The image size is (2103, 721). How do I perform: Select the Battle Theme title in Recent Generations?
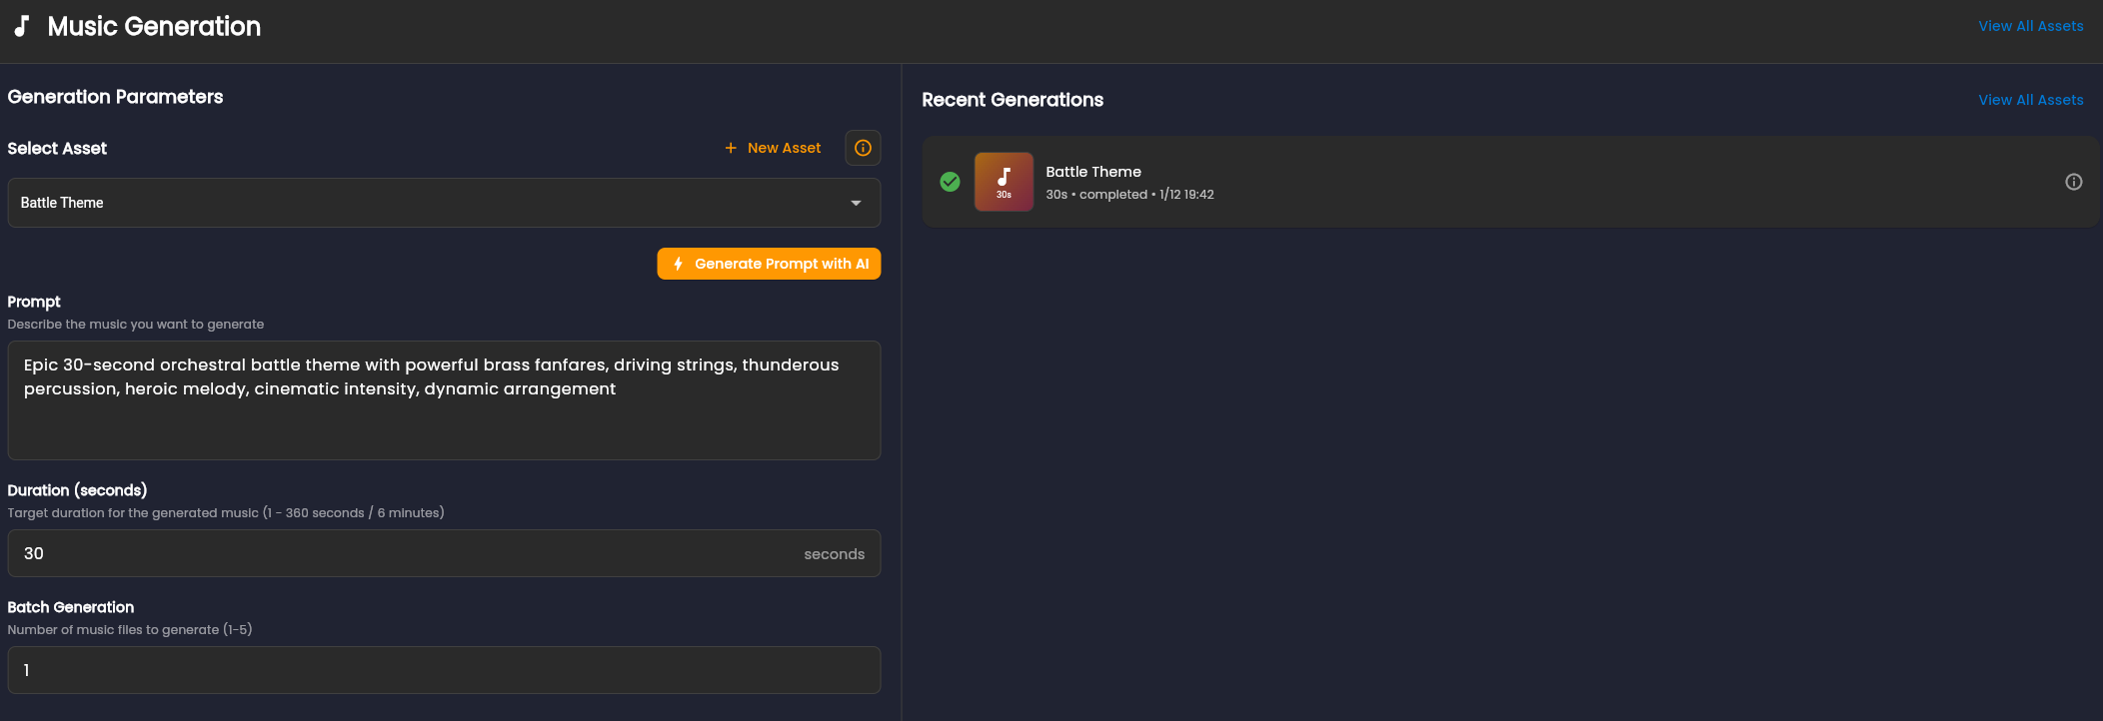tap(1092, 172)
